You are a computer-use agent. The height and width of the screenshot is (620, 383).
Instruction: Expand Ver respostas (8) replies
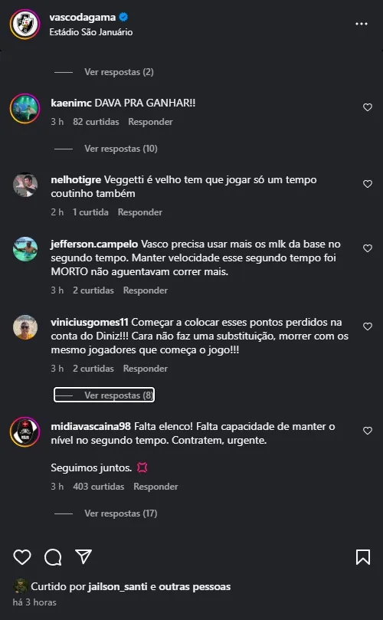(104, 395)
